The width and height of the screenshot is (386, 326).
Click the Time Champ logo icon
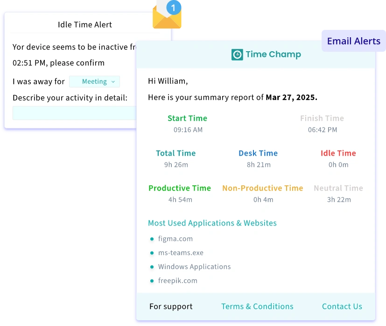pyautogui.click(x=237, y=54)
